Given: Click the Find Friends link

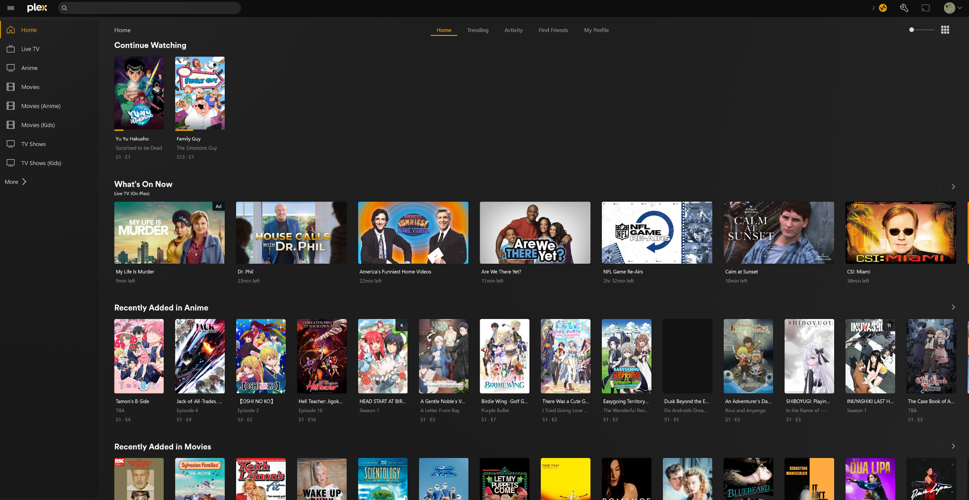Looking at the screenshot, I should pyautogui.click(x=553, y=30).
